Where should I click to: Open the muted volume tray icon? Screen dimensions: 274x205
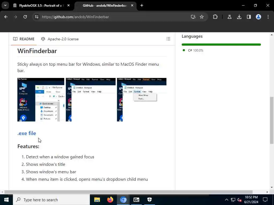click(239, 200)
